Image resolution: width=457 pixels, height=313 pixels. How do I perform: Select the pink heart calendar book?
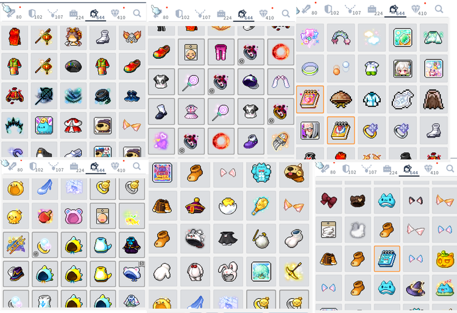[x=310, y=99]
